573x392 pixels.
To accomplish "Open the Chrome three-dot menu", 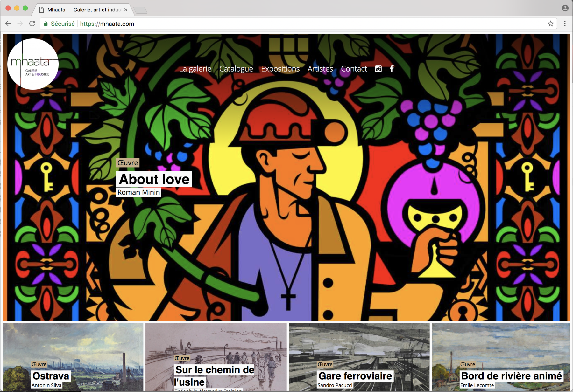I will [565, 24].
